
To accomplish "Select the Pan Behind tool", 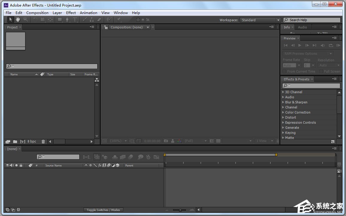I will pos(50,20).
